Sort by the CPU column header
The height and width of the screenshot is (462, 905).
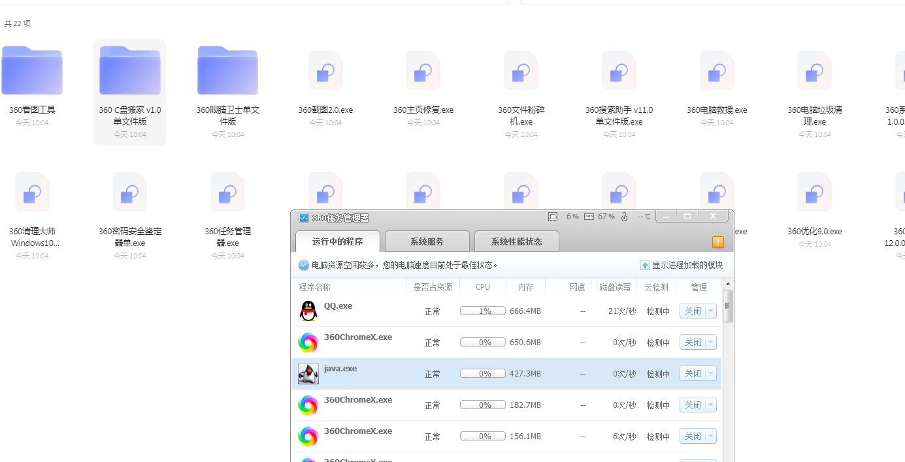click(483, 287)
